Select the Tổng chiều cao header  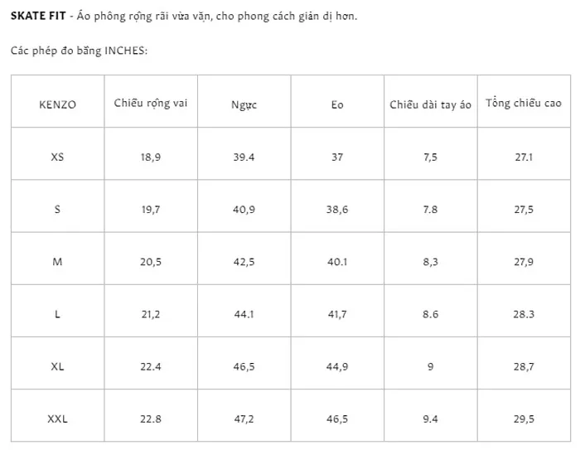click(x=524, y=103)
